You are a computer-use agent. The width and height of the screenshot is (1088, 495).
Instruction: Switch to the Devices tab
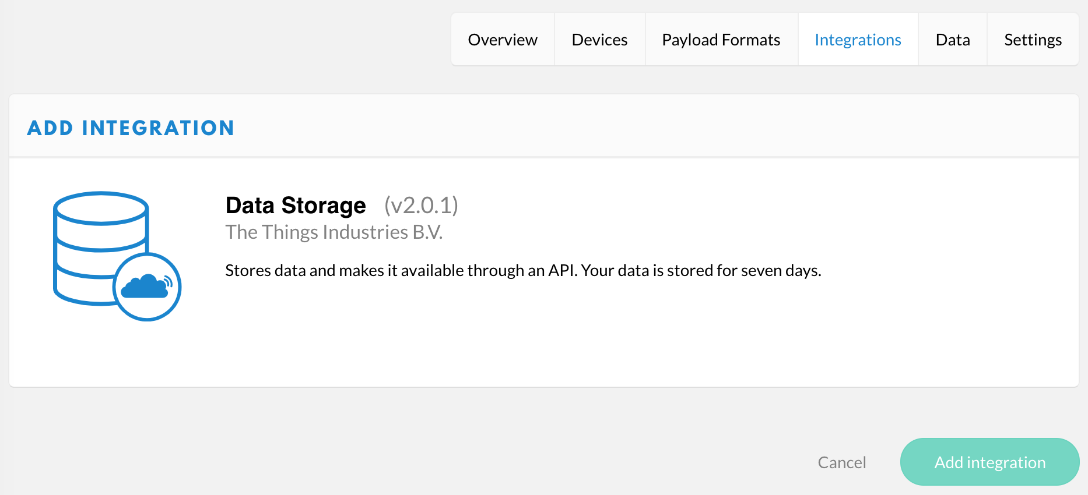(x=599, y=40)
